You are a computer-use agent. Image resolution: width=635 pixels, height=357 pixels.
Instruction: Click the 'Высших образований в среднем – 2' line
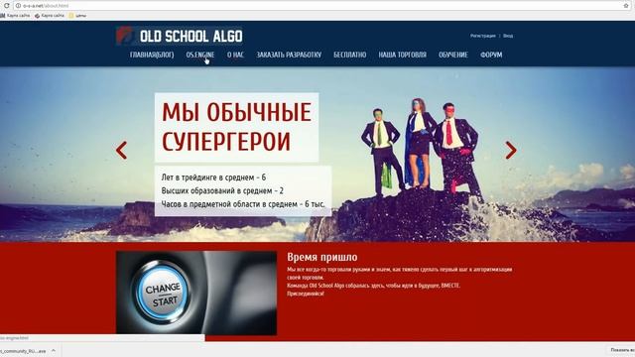[222, 190]
